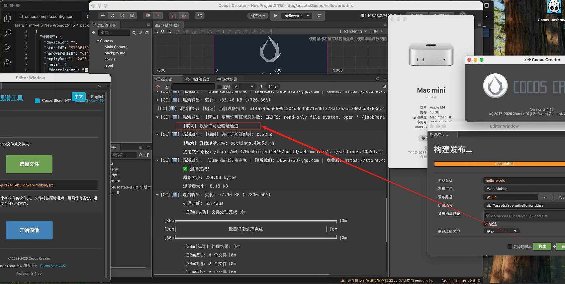Viewport: 565px width, 284px height.
Task: Select the Rect transform tool
Action: coord(132,16)
